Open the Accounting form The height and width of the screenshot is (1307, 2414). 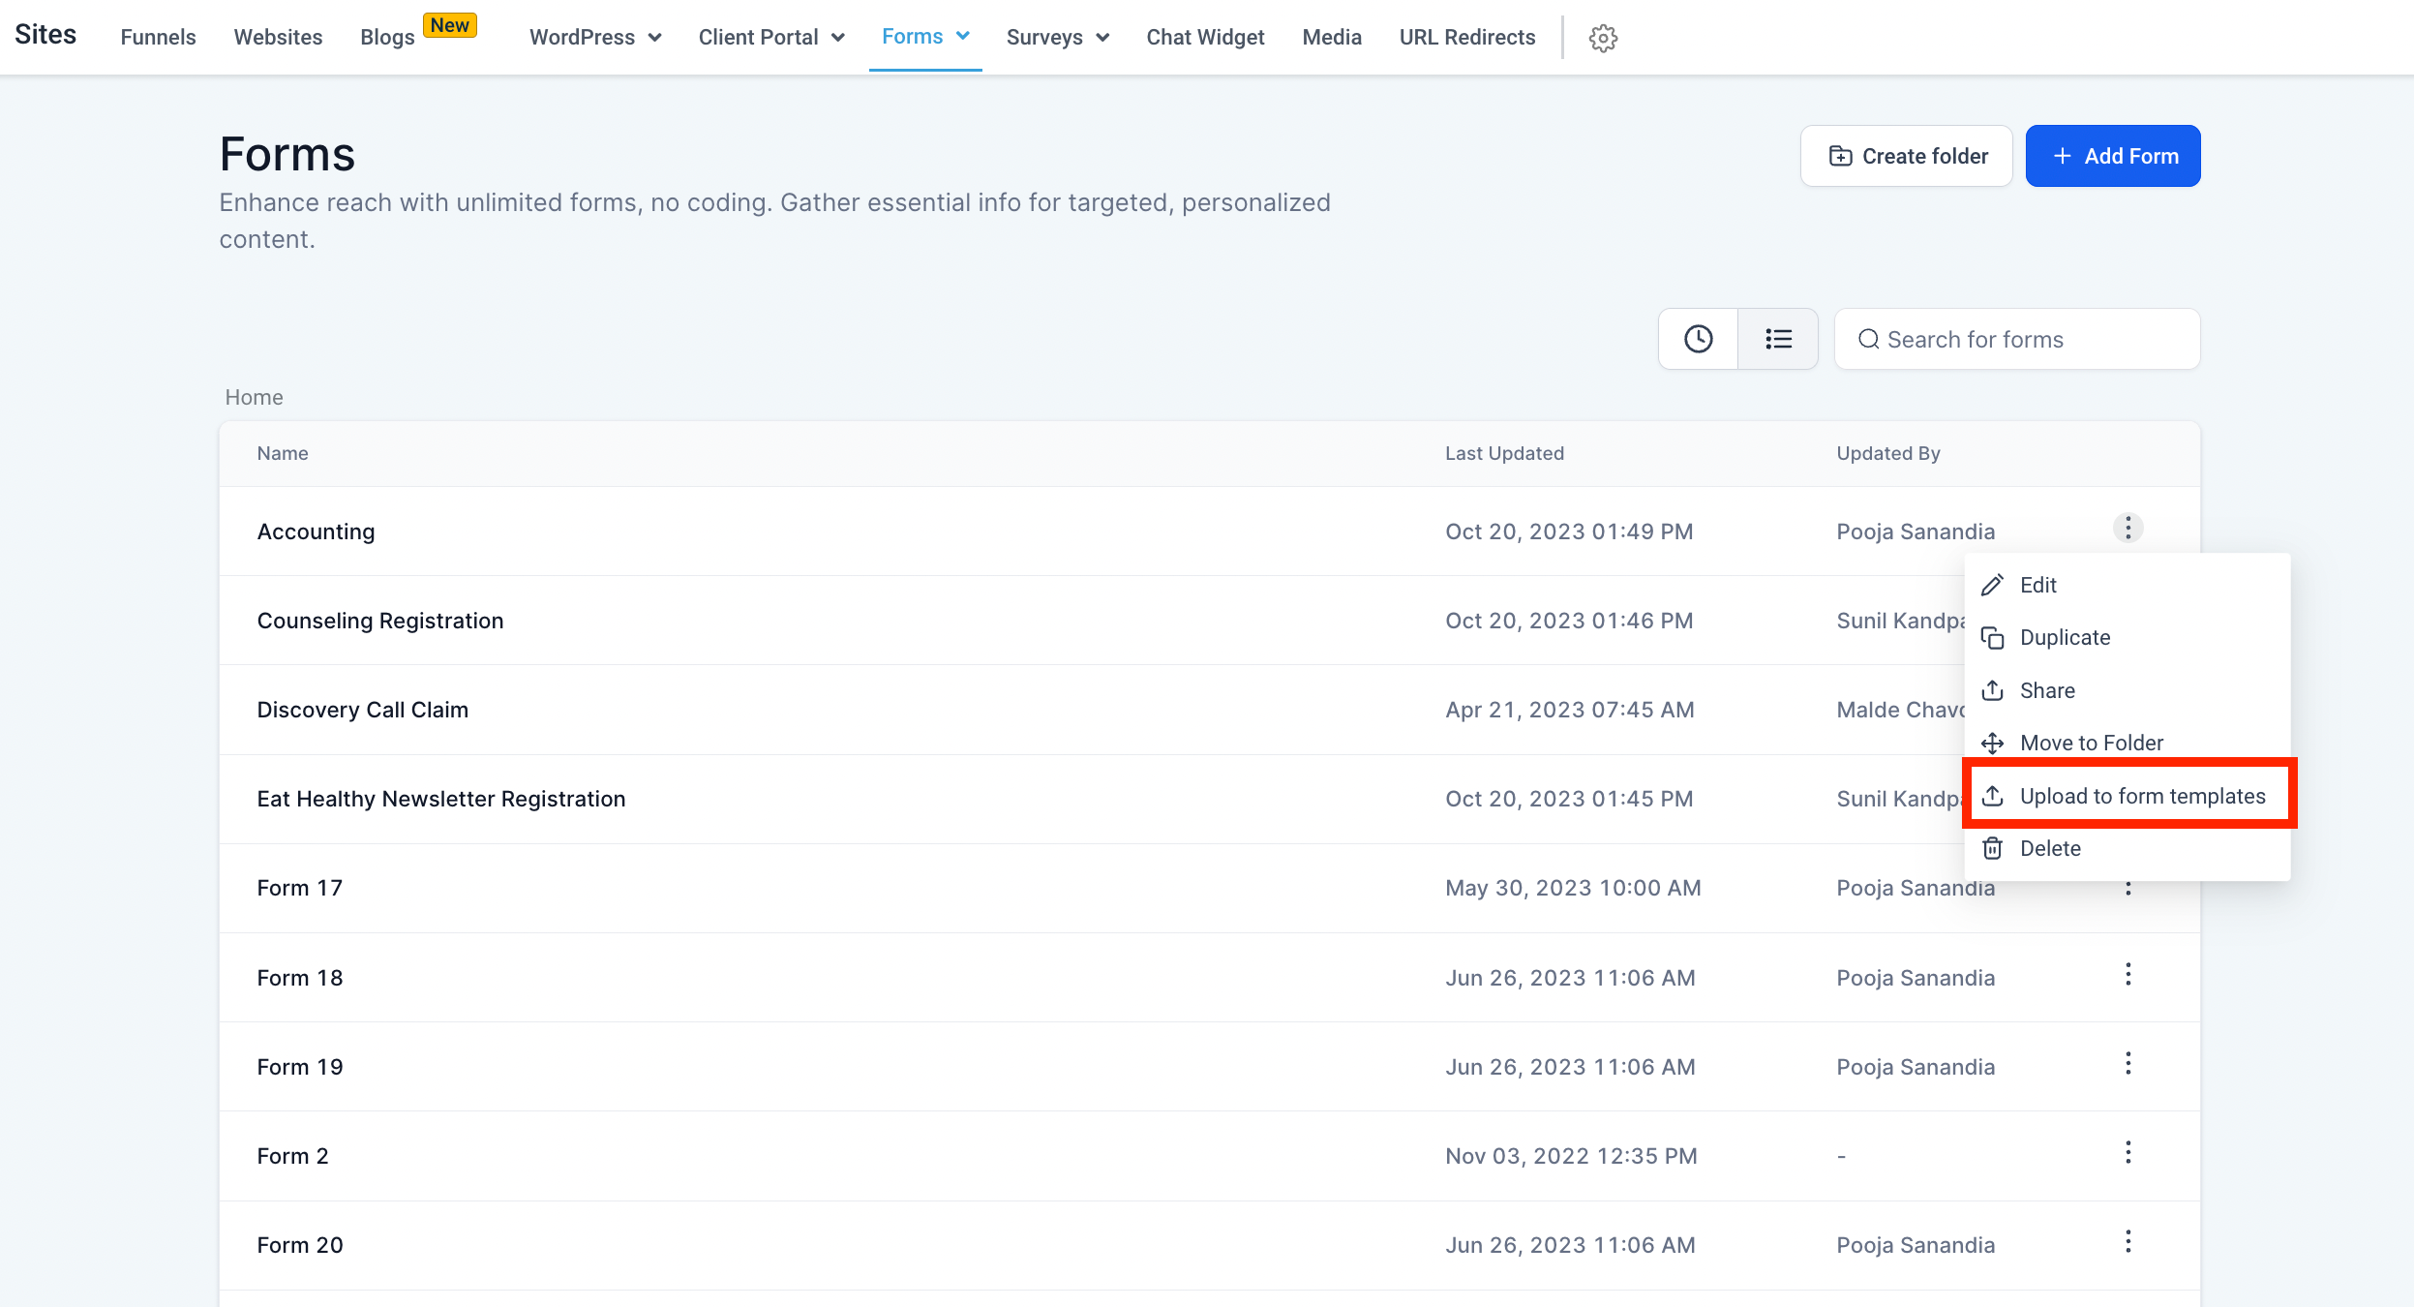316,532
